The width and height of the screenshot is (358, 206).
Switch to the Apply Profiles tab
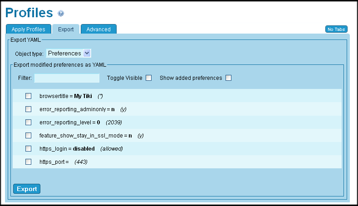(29, 29)
